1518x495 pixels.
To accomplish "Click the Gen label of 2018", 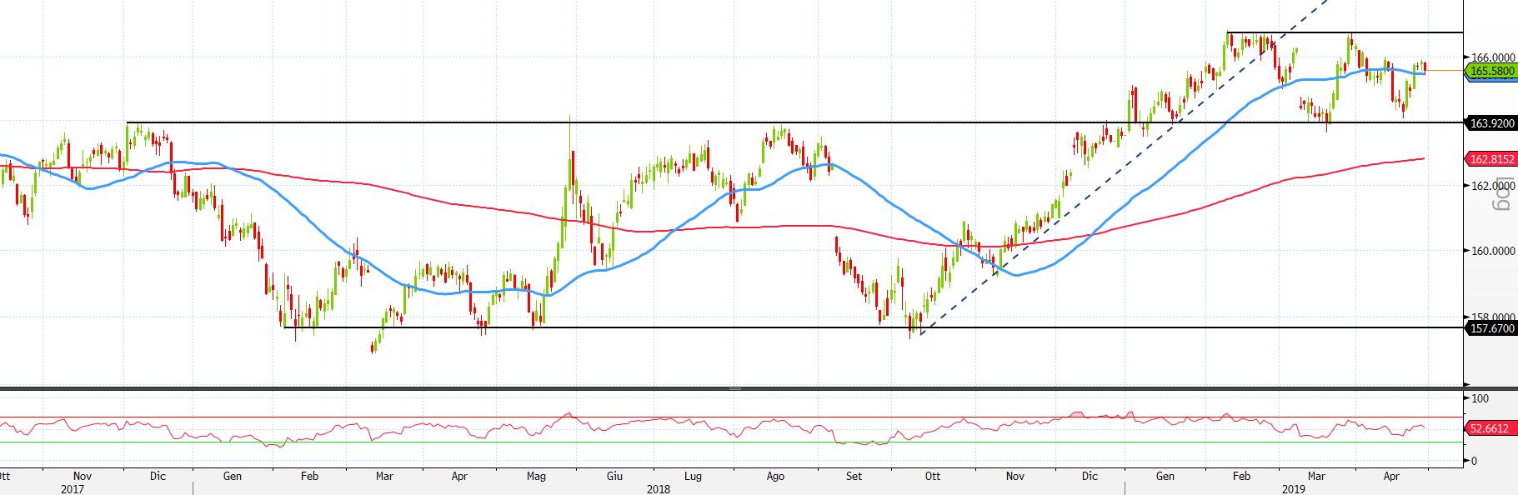I will click(233, 477).
